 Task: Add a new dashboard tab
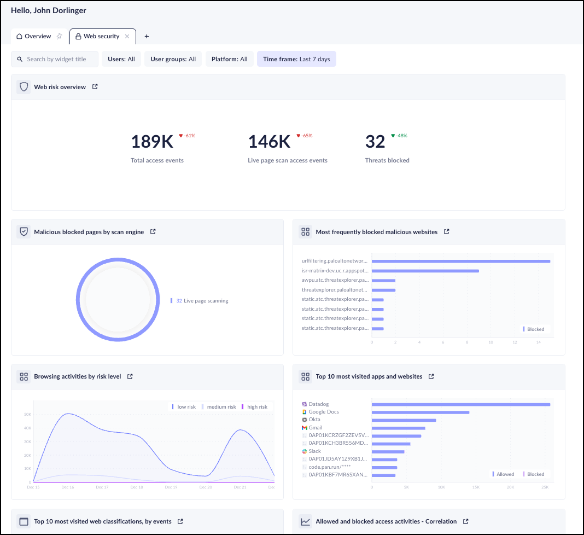tap(147, 37)
